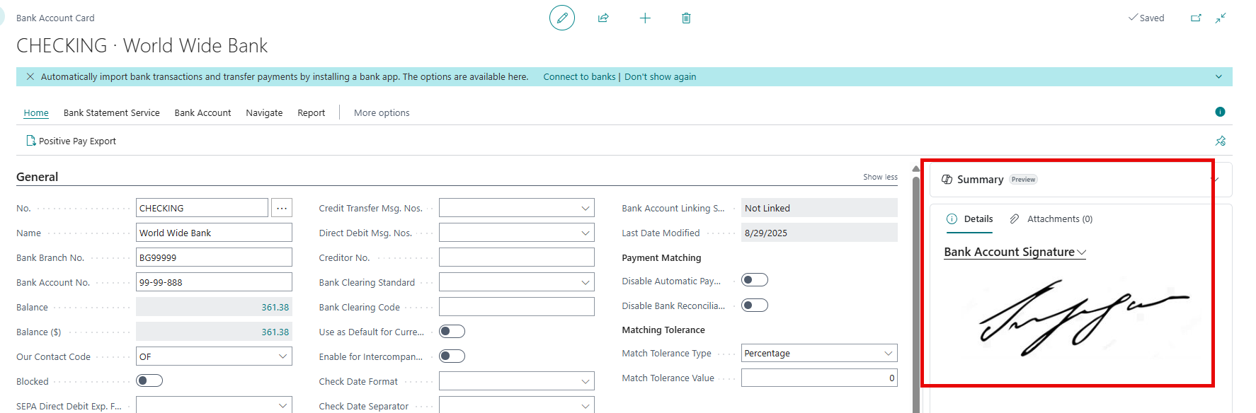Image resolution: width=1256 pixels, height=413 pixels.
Task: Toggle Enable for Intercompany switch
Action: click(452, 356)
